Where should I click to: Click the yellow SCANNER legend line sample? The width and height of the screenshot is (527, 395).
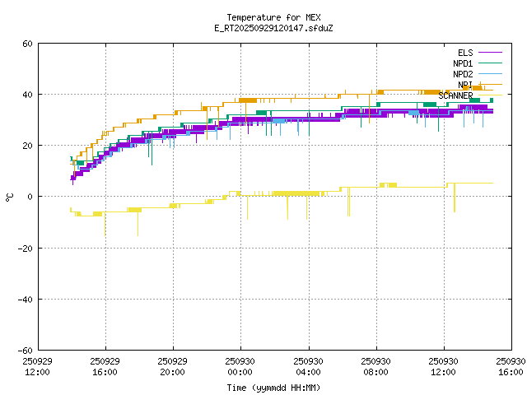[x=489, y=95]
